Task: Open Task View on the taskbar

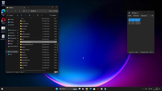Action: pos(79,89)
